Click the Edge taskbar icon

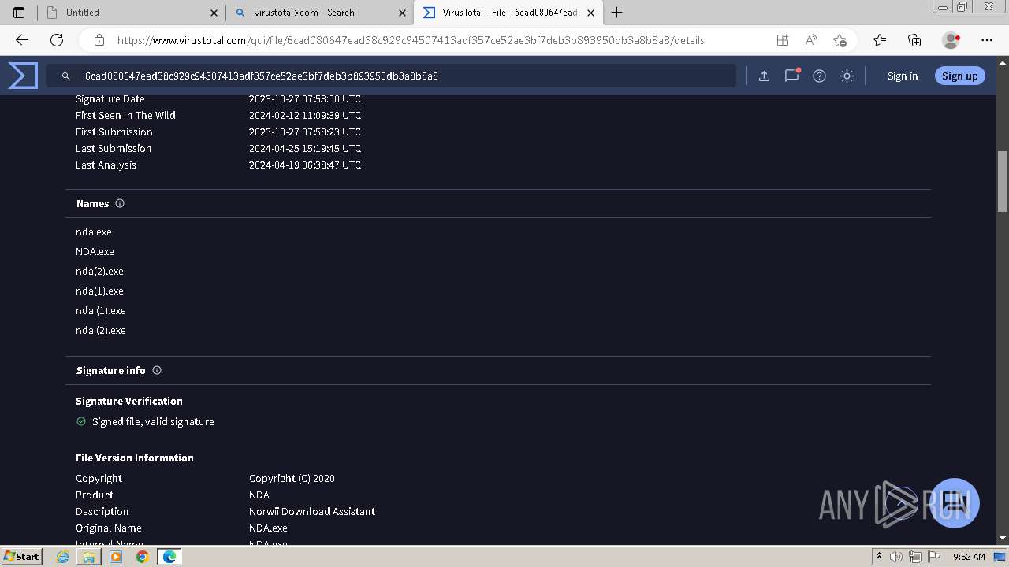click(169, 557)
